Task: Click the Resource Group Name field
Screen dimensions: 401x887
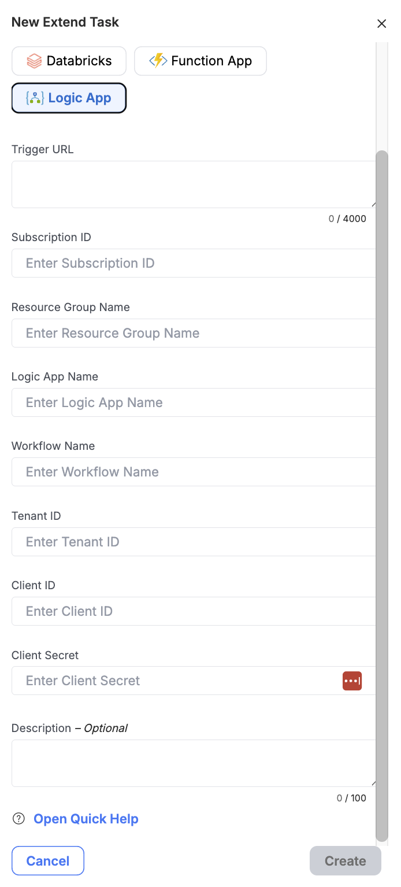Action: tap(193, 333)
